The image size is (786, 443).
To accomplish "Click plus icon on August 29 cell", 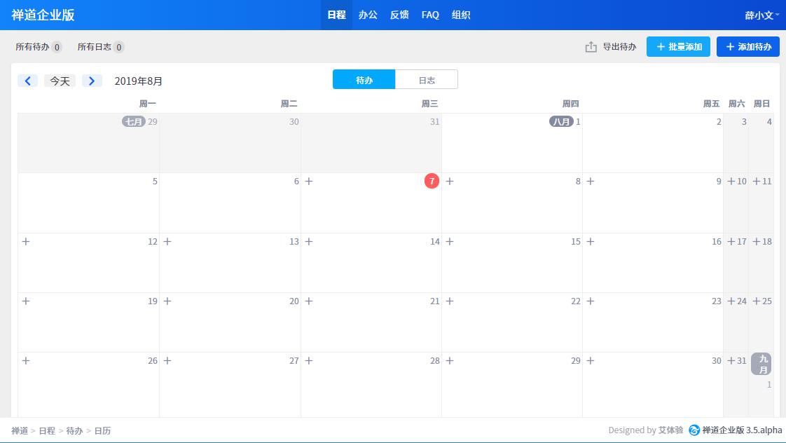I will pyautogui.click(x=450, y=360).
